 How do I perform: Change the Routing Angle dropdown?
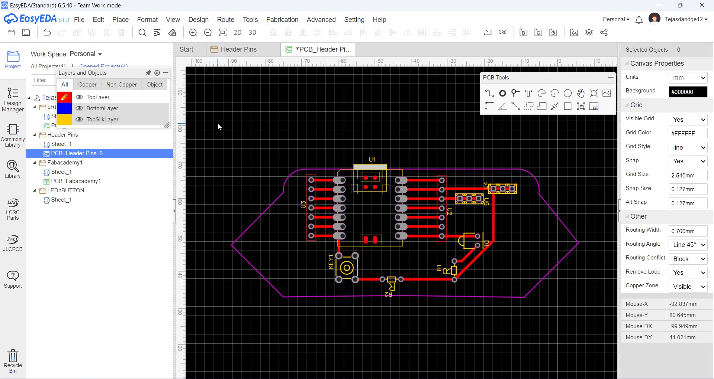688,245
